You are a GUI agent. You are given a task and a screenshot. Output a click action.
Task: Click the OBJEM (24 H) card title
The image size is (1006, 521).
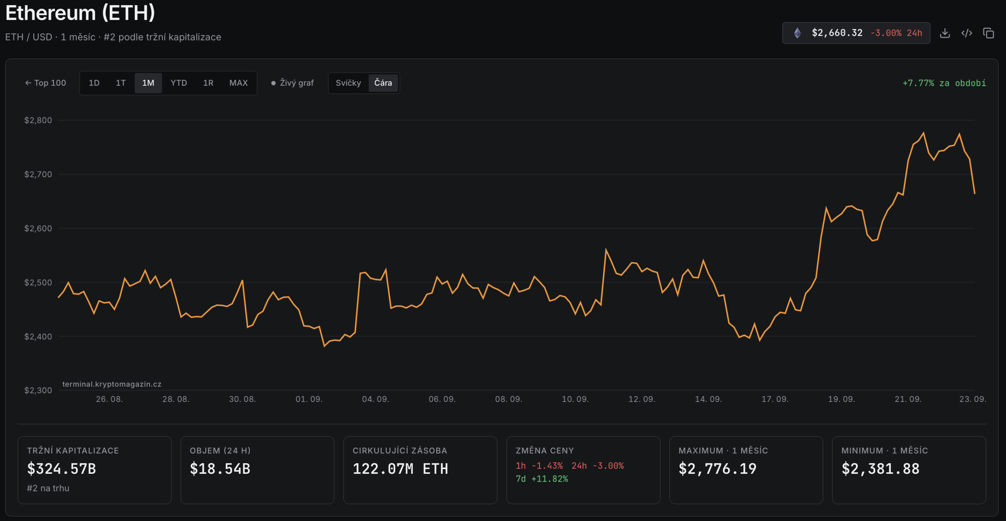coord(220,451)
